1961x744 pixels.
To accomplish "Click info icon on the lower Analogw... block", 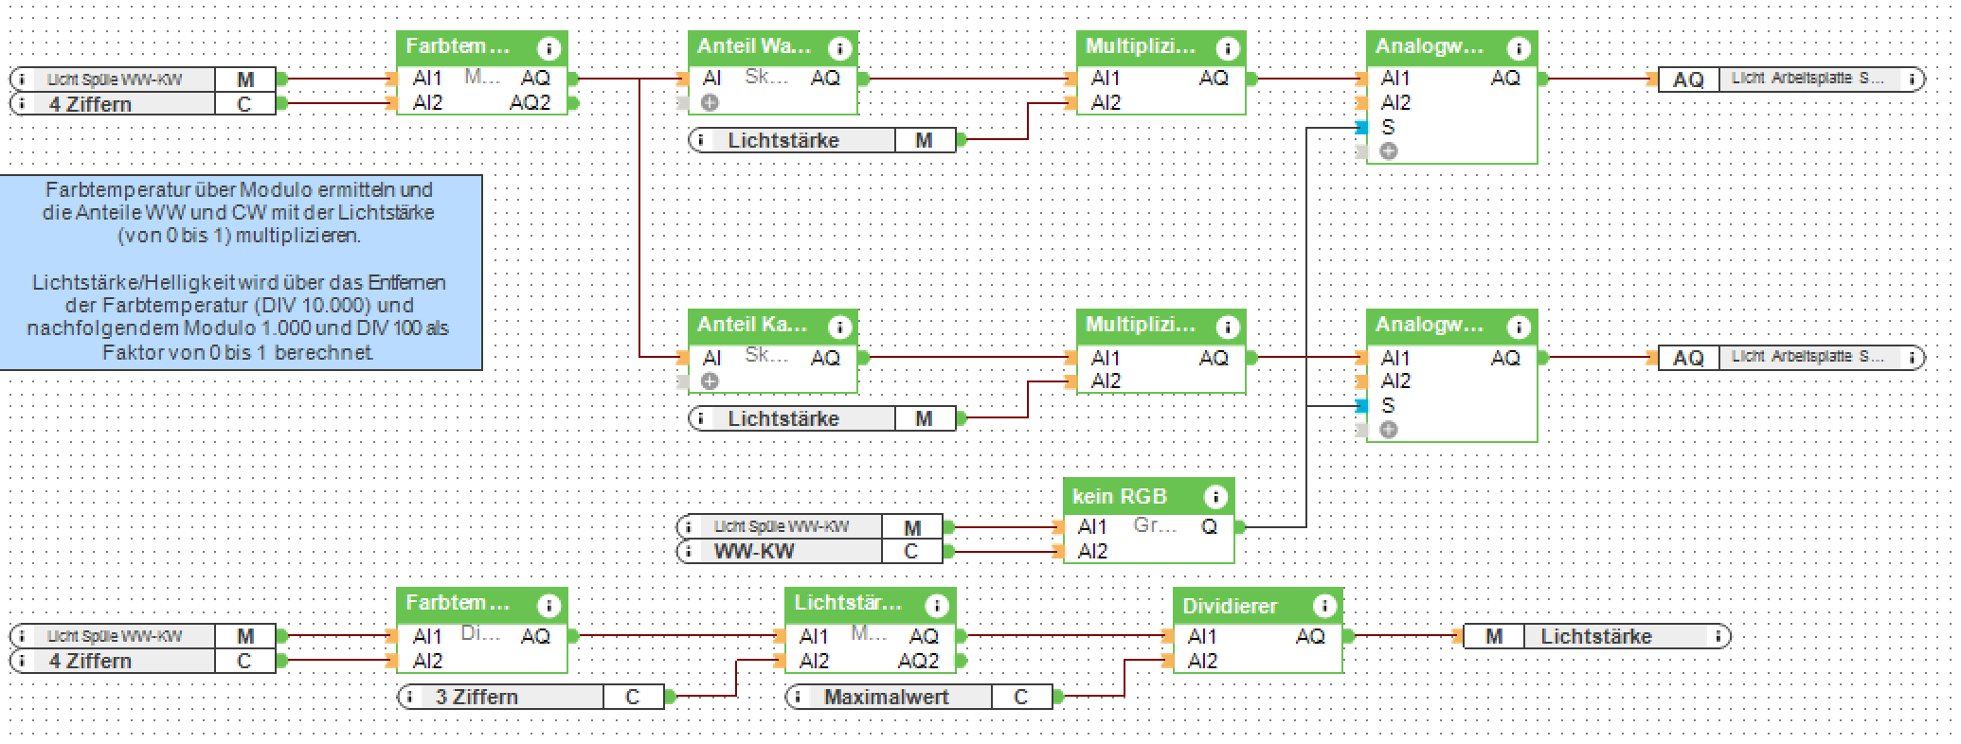I will [x=1518, y=328].
